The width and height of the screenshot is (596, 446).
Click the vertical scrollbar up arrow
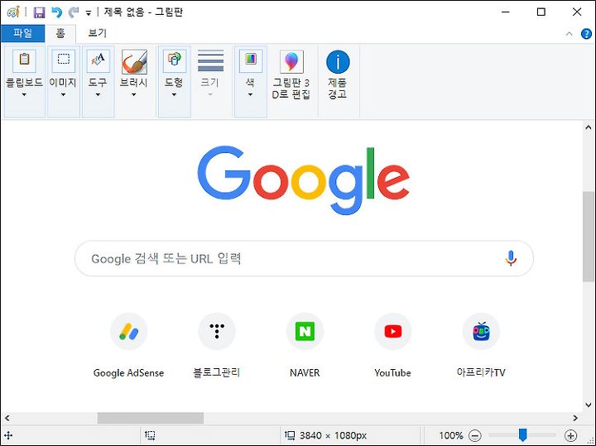(x=589, y=127)
